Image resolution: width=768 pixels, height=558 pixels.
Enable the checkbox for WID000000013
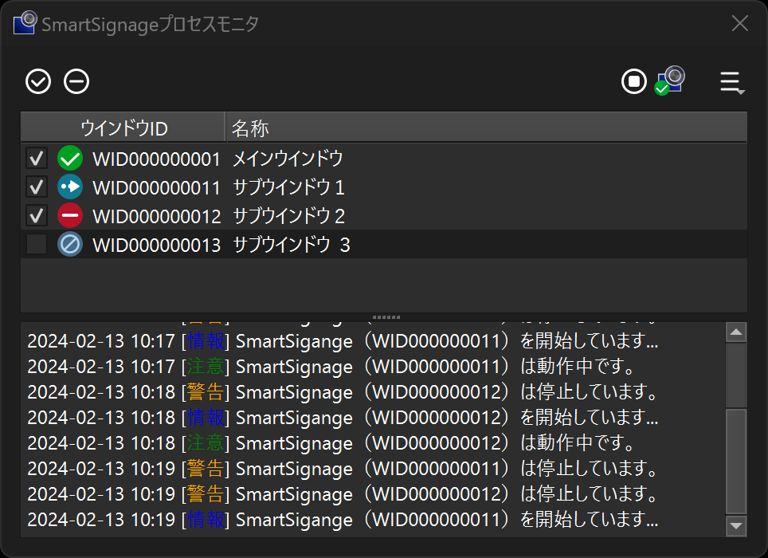click(37, 245)
